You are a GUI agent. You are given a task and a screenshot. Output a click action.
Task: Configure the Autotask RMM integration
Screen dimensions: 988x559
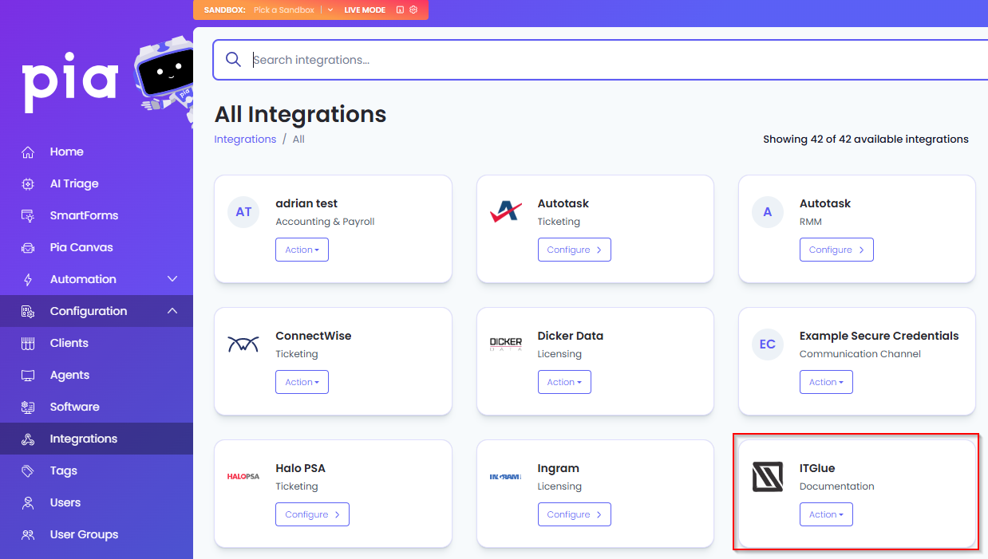(836, 250)
